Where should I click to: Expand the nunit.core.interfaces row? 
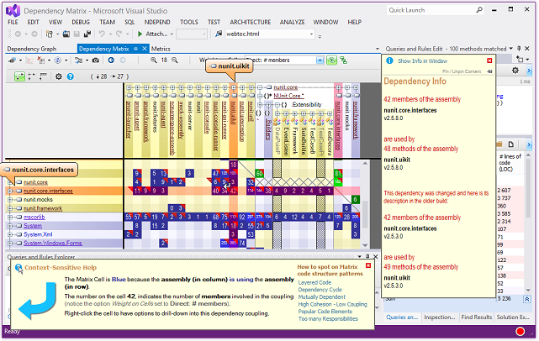pos(10,191)
